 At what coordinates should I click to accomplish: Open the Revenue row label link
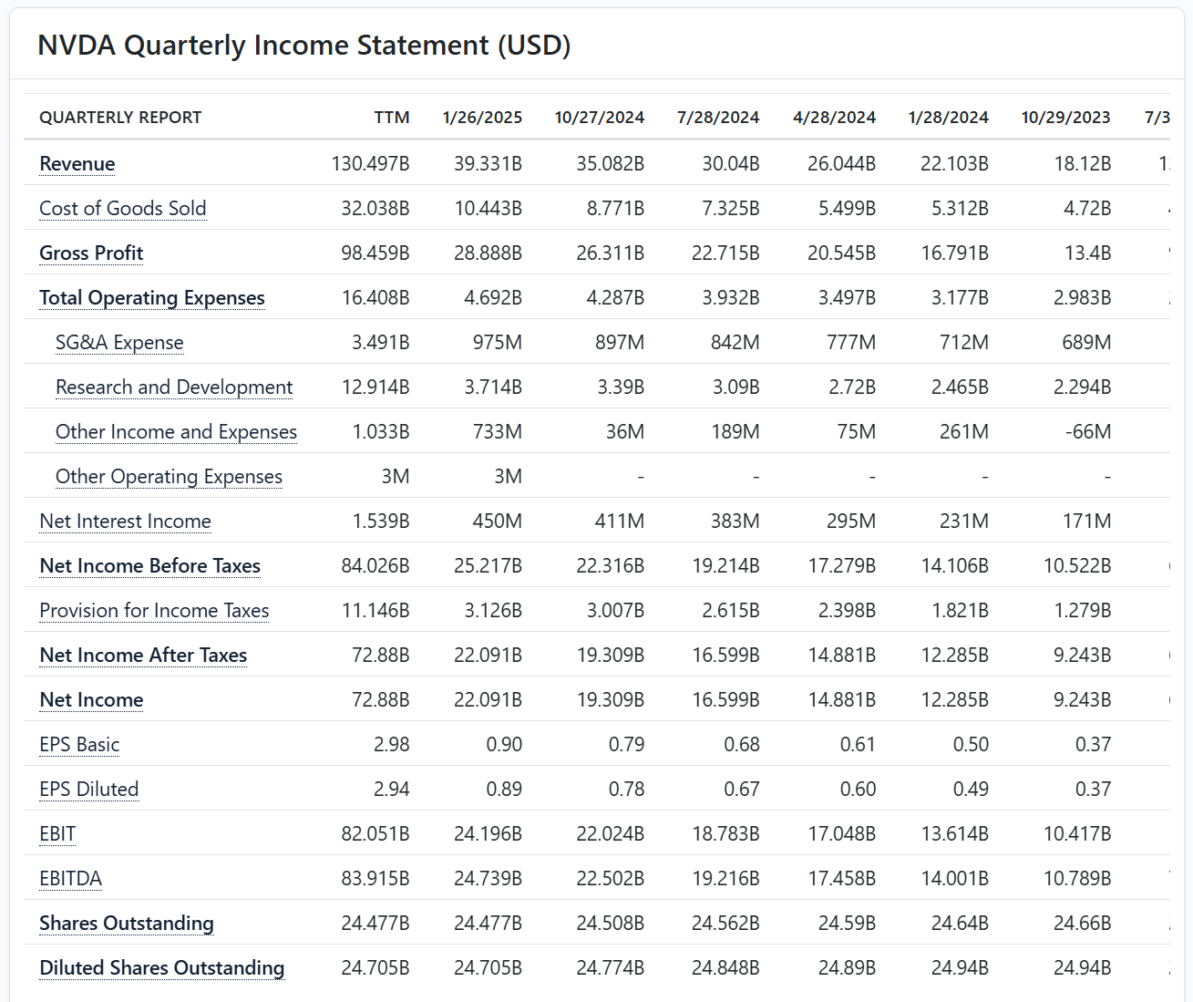pyautogui.click(x=77, y=164)
